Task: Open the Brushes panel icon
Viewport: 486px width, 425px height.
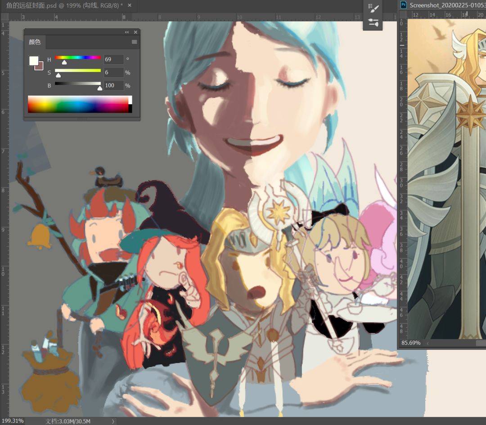Action: point(373,8)
